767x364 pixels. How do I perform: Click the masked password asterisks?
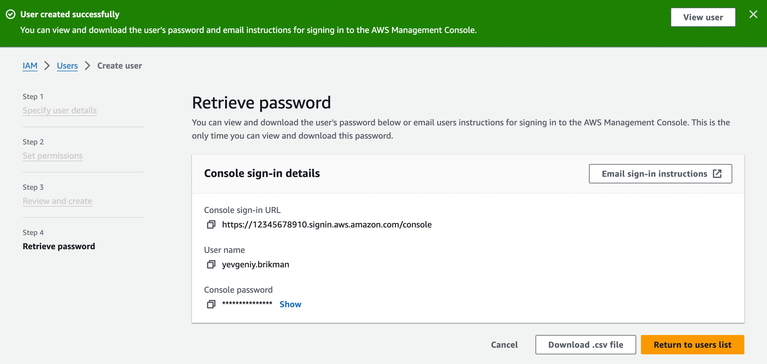point(247,303)
